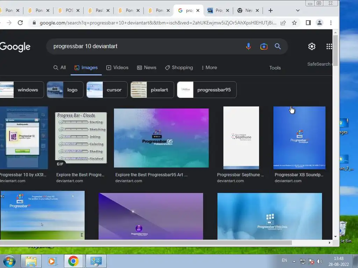
Task: Click the horizontal scrollbar right arrow
Action: [x=329, y=243]
